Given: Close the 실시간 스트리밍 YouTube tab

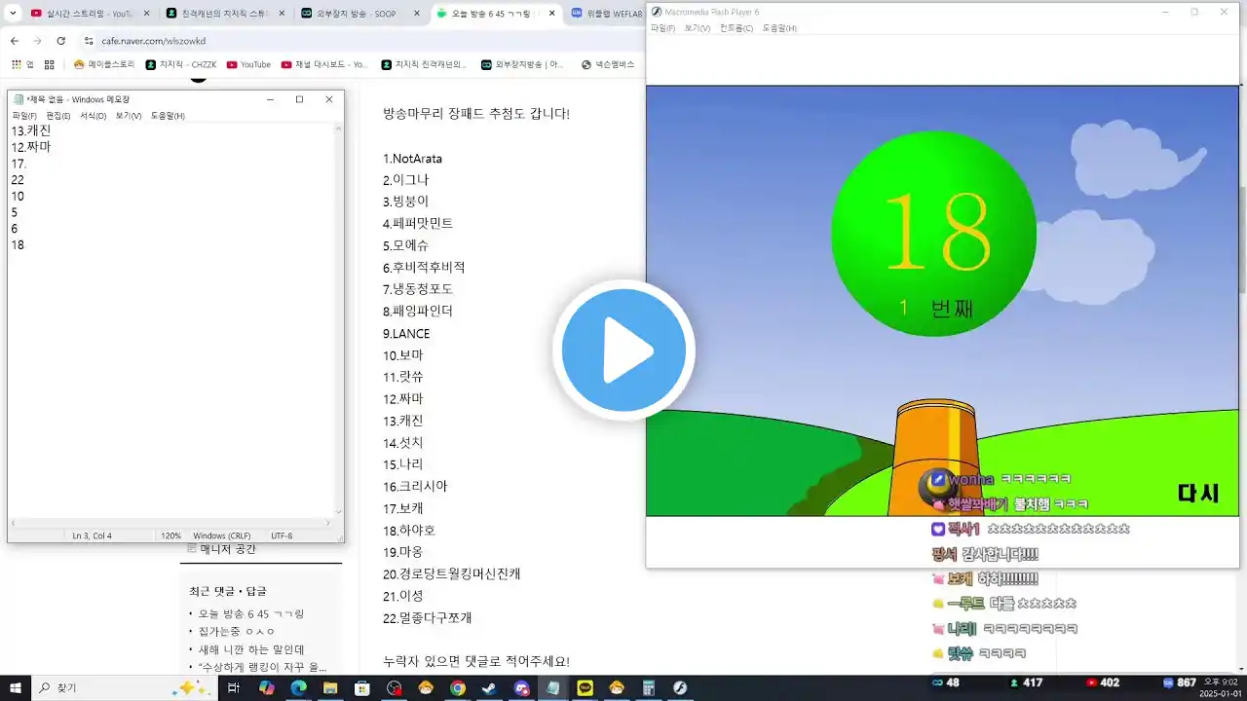Looking at the screenshot, I should pyautogui.click(x=145, y=14).
